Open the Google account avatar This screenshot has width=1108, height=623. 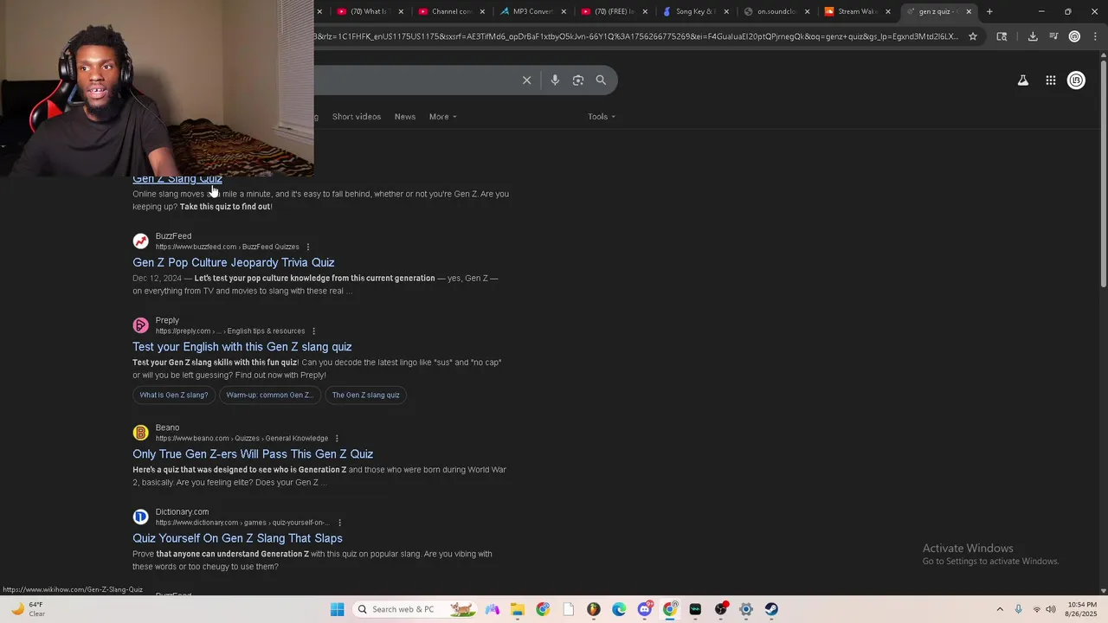[1076, 80]
